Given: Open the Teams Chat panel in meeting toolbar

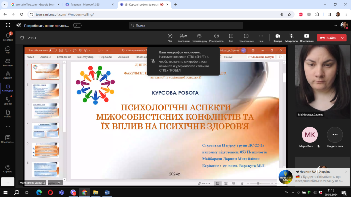Looking at the screenshot, I should [x=170, y=38].
